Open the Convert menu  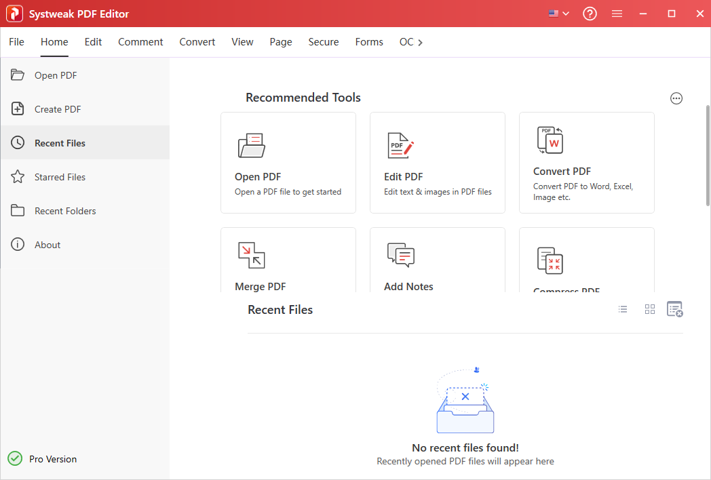[197, 42]
